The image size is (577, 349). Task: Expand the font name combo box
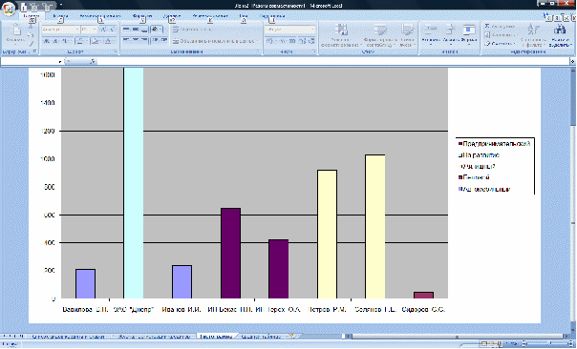[61, 29]
